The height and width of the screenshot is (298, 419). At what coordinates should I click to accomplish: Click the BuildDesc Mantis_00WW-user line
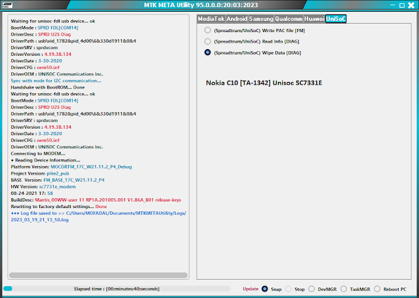pos(96,200)
